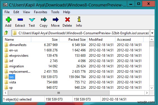Click packed size value 4 096

coord(82,61)
